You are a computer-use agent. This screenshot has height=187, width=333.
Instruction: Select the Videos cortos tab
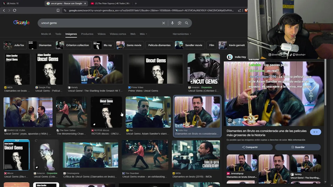[x=118, y=34]
